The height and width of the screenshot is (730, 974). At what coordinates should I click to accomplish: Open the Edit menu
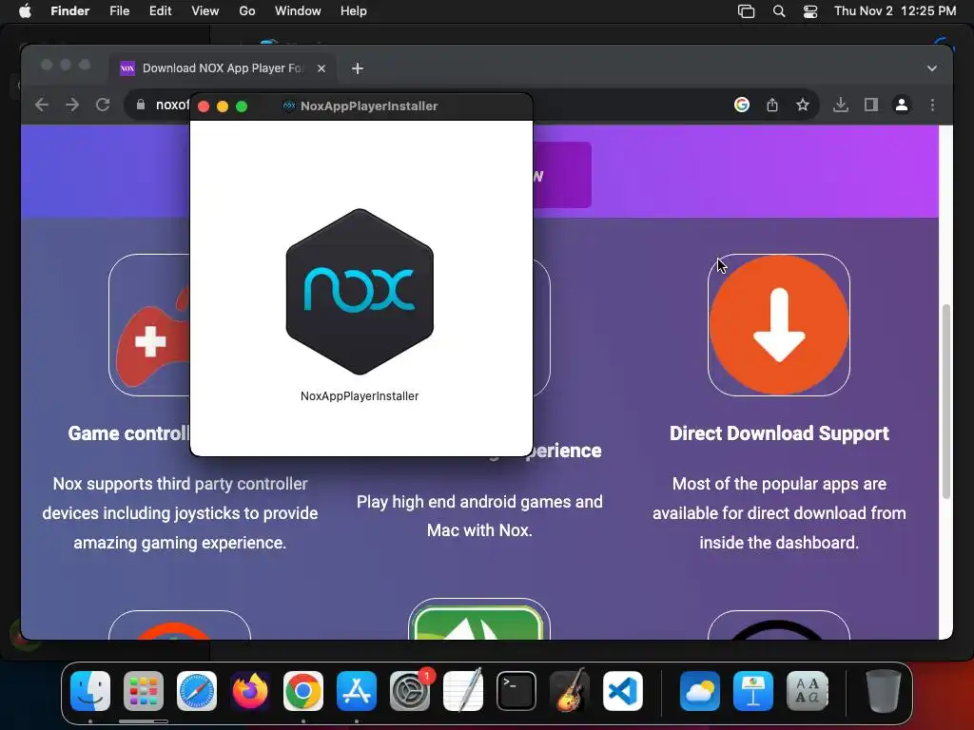click(160, 11)
